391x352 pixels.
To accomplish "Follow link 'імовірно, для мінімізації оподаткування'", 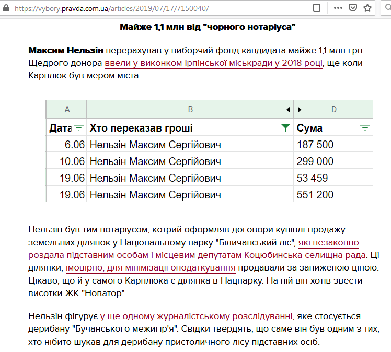I will pos(151,268).
